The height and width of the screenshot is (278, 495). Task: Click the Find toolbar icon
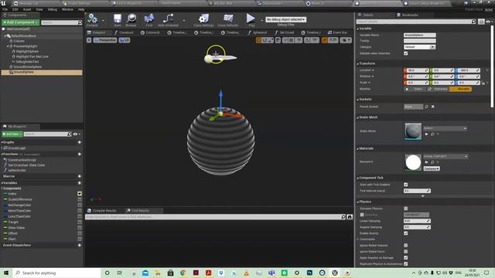pos(149,19)
